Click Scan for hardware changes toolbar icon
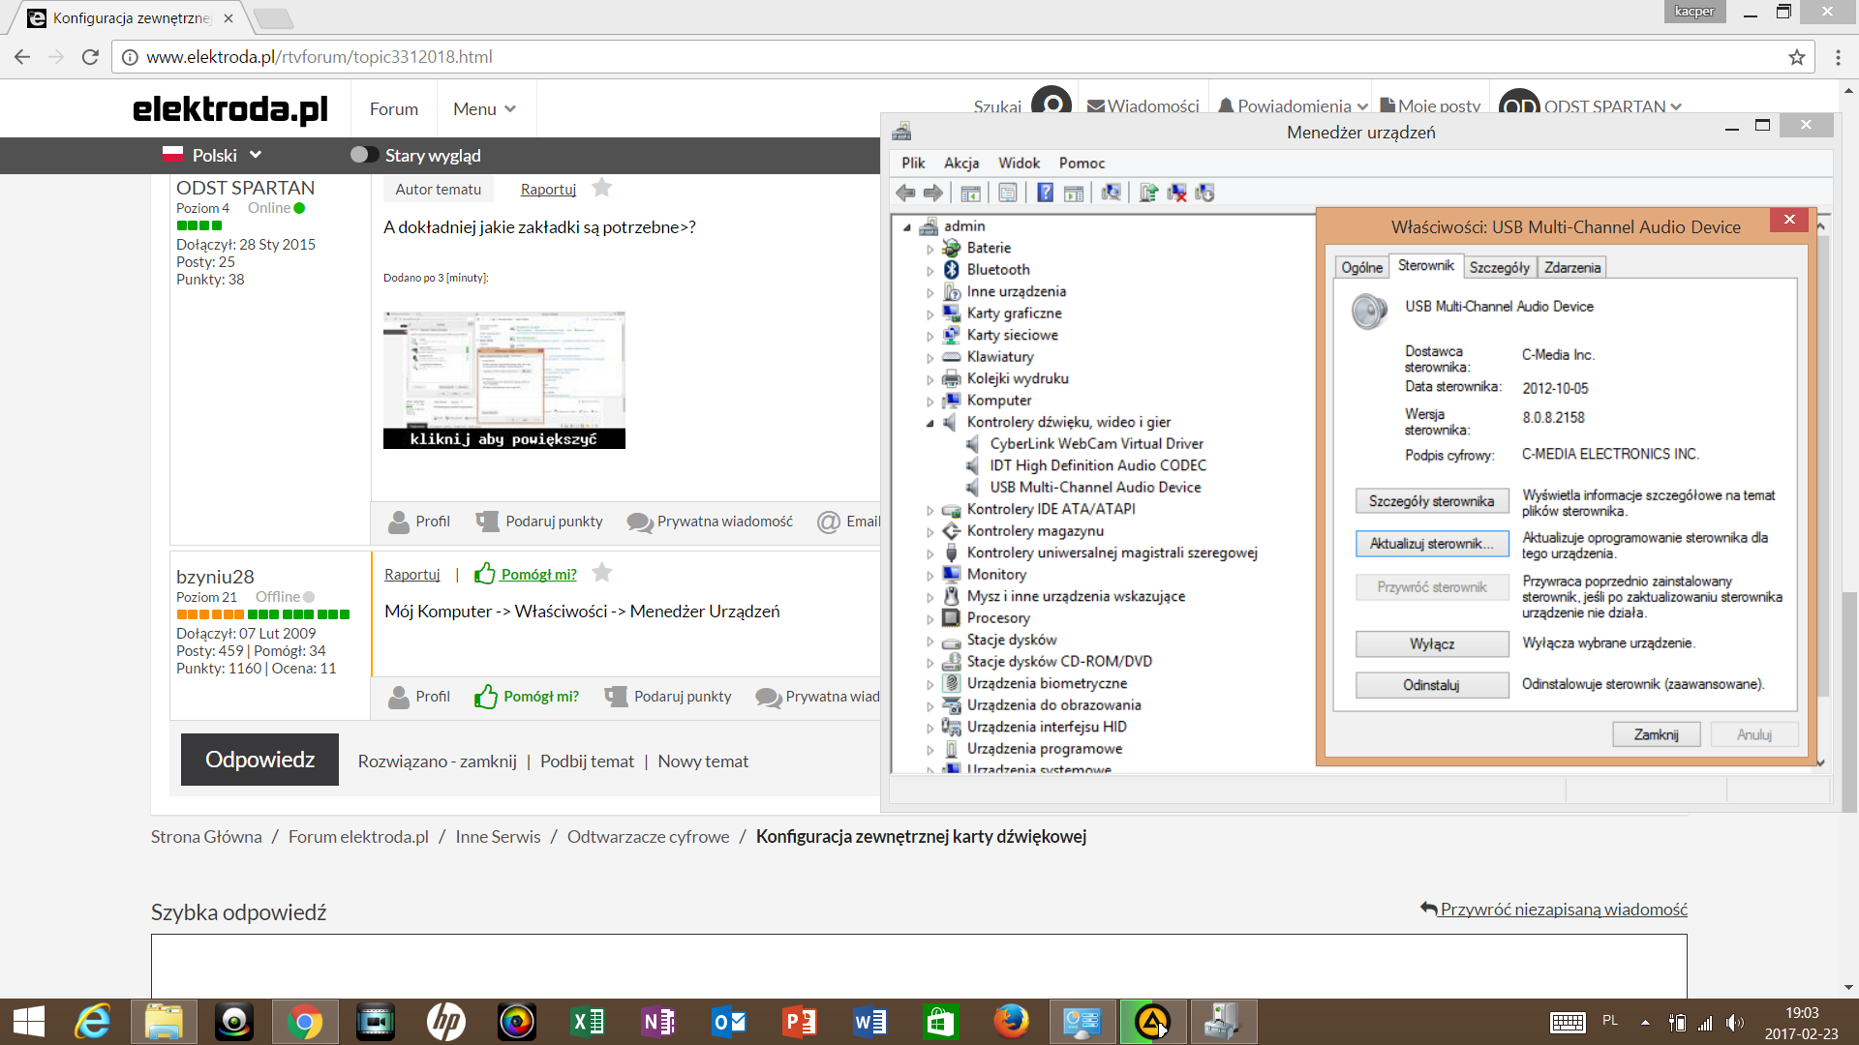Screen dimensions: 1859x1045 [1112, 193]
